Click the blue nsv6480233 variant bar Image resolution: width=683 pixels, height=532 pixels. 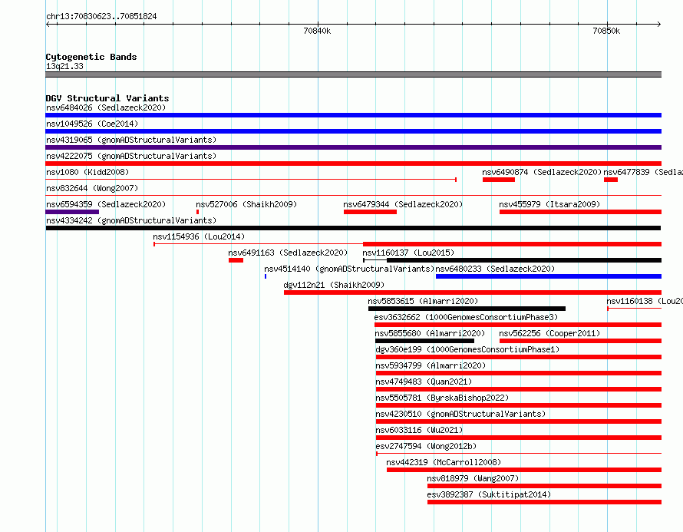[x=549, y=276]
